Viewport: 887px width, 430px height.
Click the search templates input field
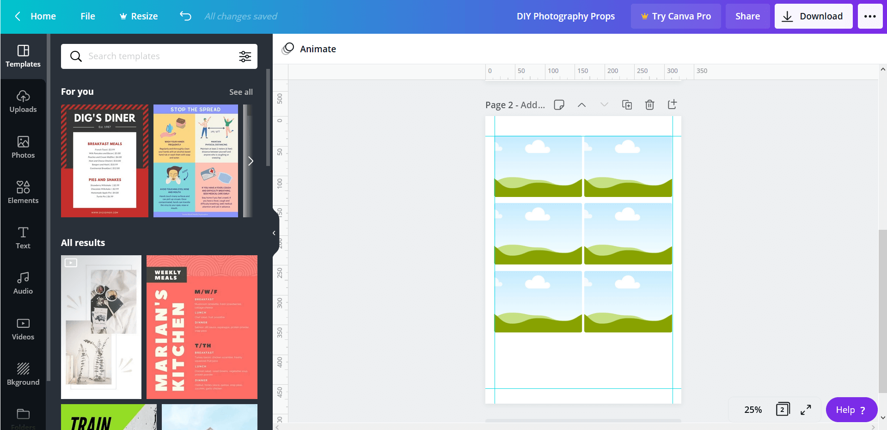(x=153, y=56)
